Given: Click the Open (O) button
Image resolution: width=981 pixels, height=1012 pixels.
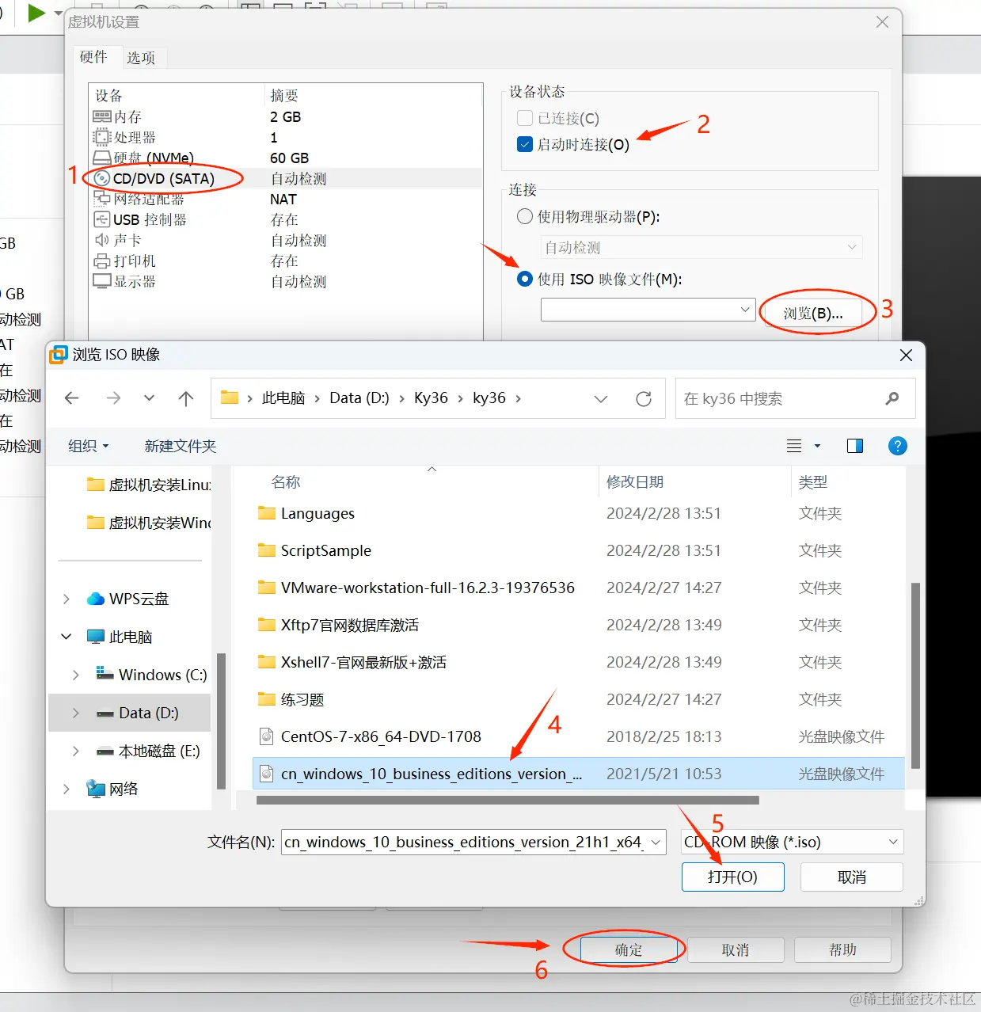Looking at the screenshot, I should [733, 877].
